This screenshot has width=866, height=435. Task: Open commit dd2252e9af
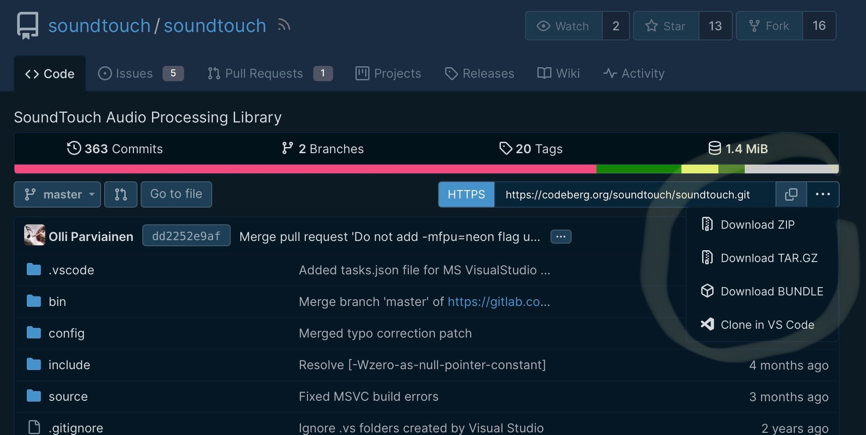tap(186, 236)
